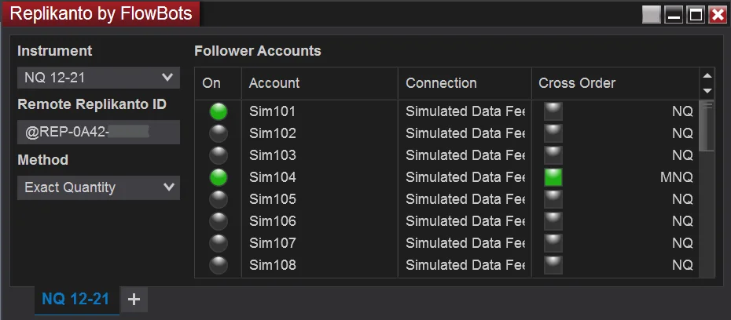Enable Cross Order for Sim101

point(553,111)
